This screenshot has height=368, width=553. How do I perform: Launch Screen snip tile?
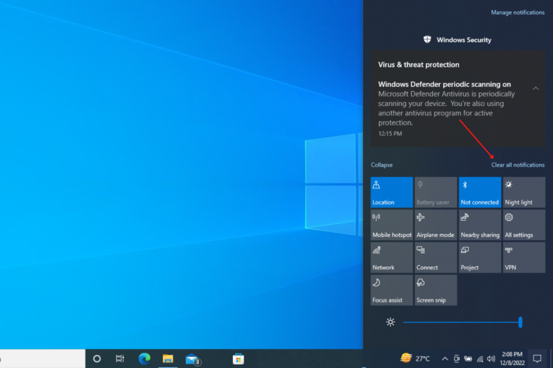[436, 290]
